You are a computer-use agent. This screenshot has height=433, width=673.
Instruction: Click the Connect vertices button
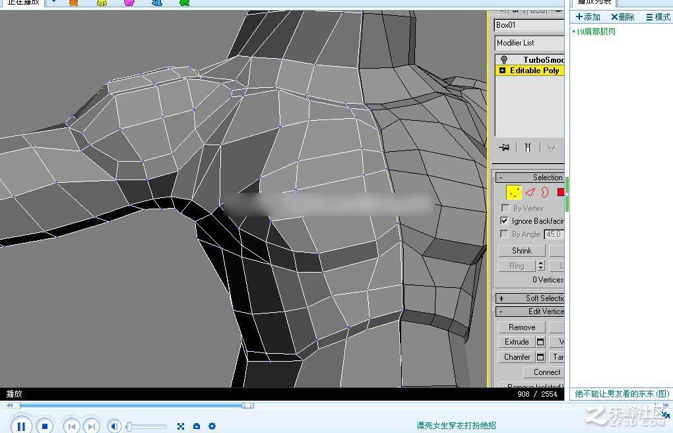544,372
